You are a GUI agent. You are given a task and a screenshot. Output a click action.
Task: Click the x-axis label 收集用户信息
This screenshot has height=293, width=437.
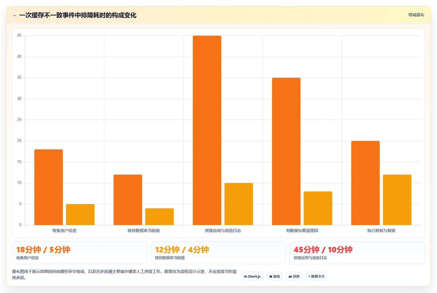[x=64, y=231]
